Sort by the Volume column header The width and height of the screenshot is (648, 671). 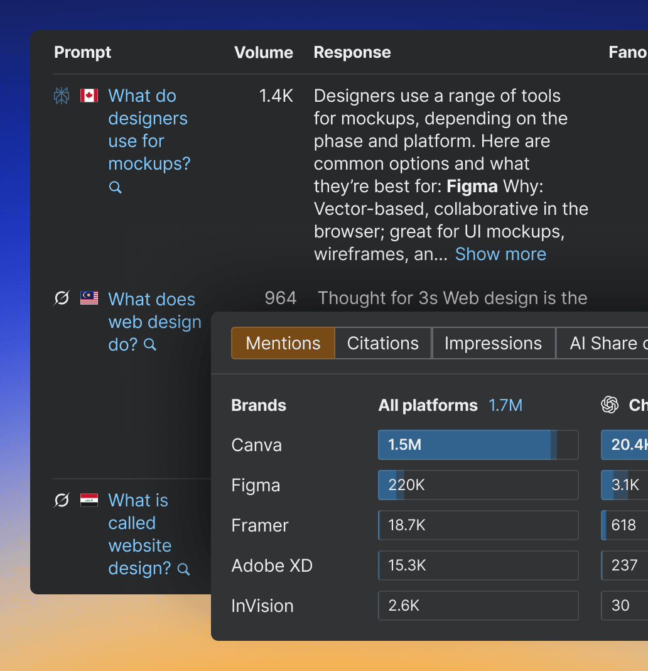264,53
